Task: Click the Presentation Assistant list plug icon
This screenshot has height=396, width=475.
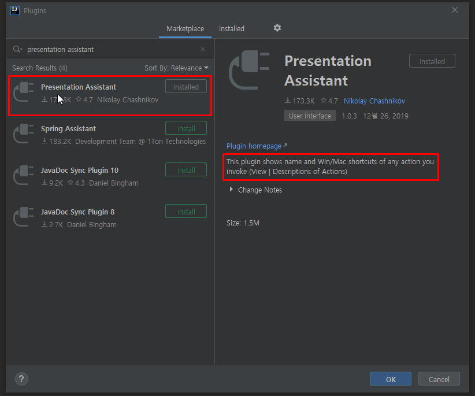Action: pyautogui.click(x=24, y=92)
